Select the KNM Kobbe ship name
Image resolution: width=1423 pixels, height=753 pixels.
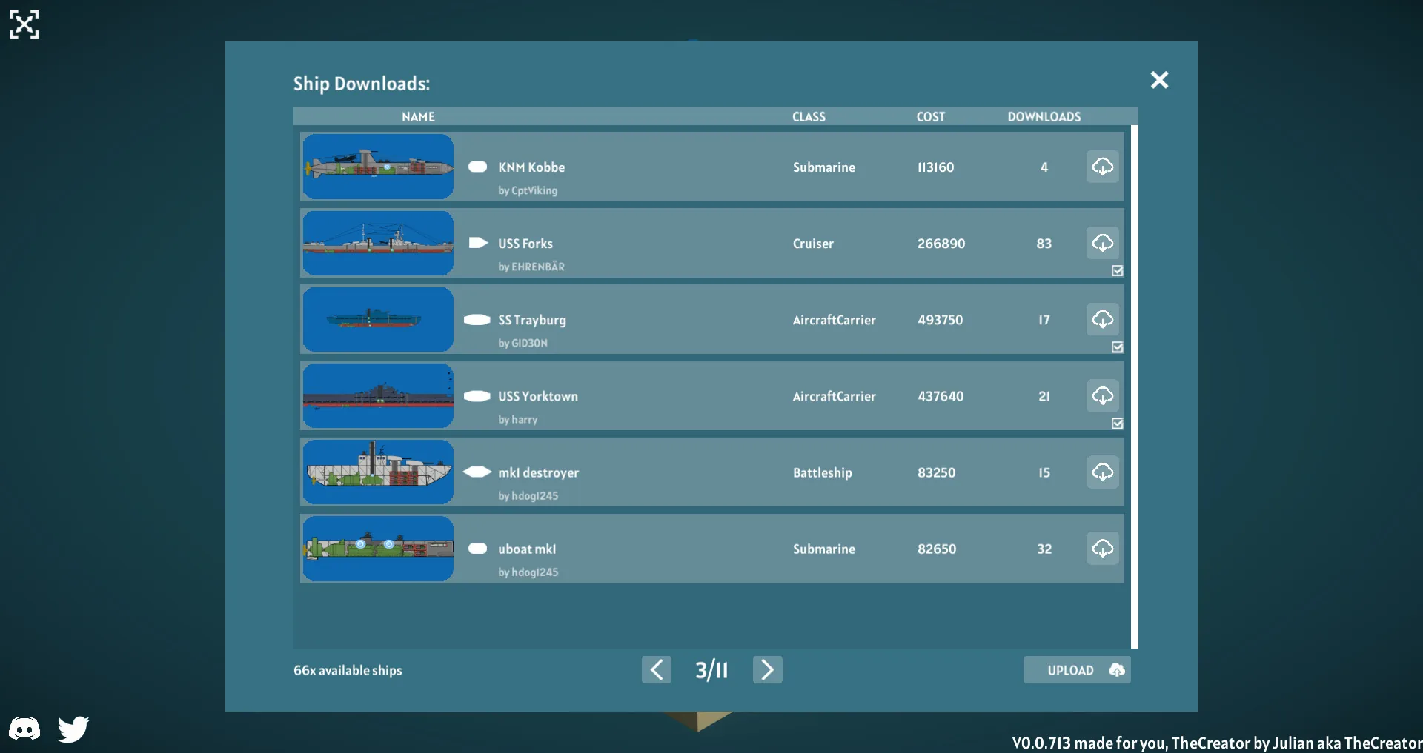click(x=531, y=167)
